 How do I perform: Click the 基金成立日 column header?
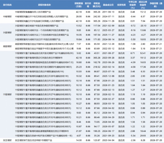[108, 5]
